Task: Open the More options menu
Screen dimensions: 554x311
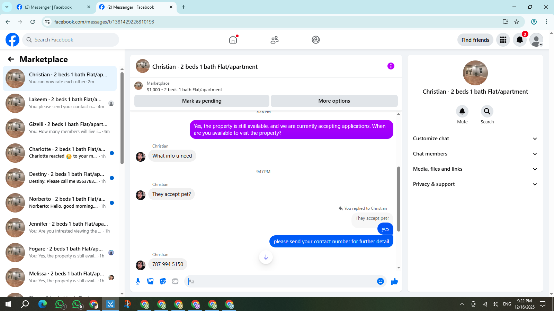Action: tap(334, 101)
